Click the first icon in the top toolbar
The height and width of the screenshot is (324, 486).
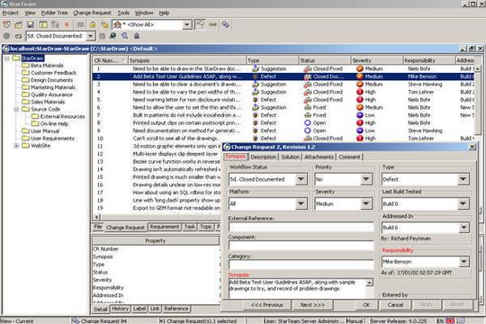click(6, 24)
